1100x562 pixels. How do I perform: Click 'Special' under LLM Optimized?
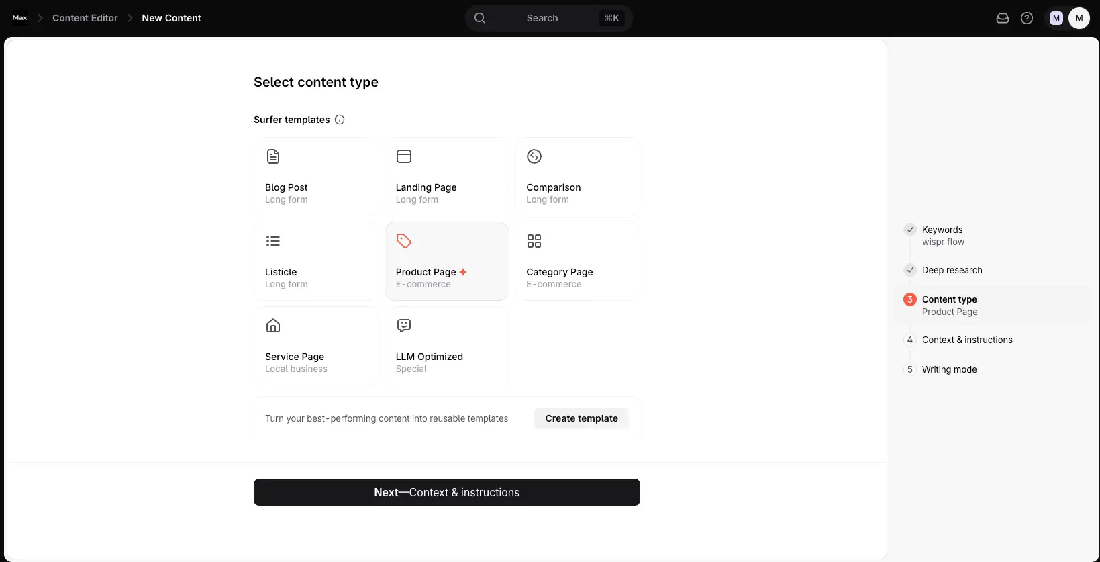pos(411,369)
